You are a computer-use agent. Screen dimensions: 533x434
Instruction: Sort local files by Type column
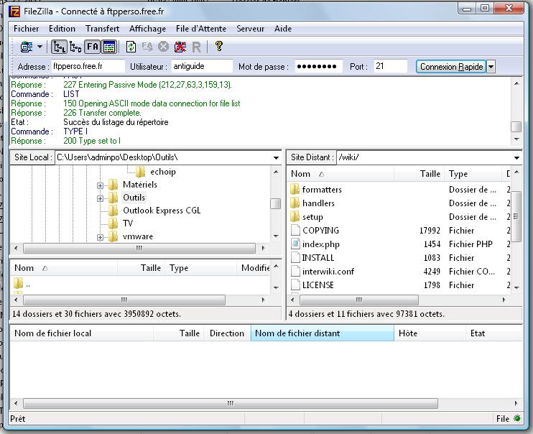pyautogui.click(x=201, y=268)
